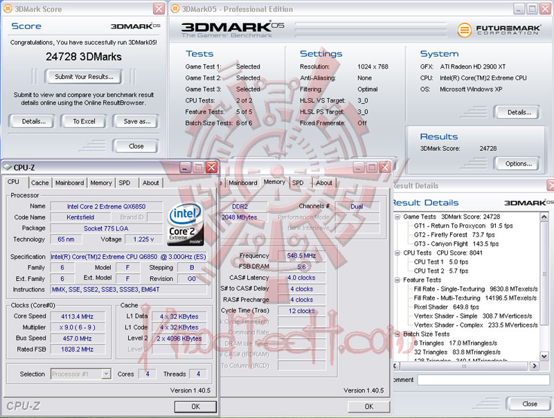Switch to CPU tab in left CPU-Z

pyautogui.click(x=13, y=182)
